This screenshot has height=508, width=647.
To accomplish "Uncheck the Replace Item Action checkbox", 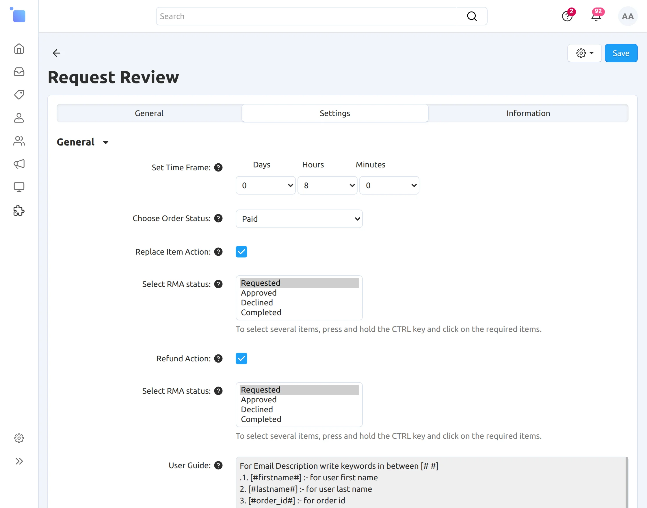I will coord(241,252).
